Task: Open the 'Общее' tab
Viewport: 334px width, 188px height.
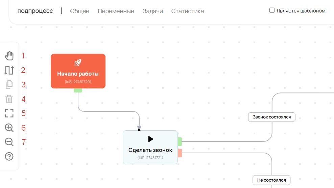Action: pos(80,11)
